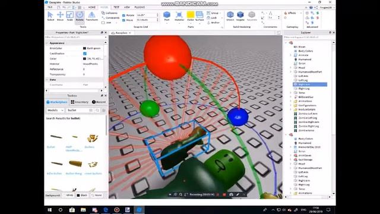Click the Color property swatch

click(x=84, y=59)
